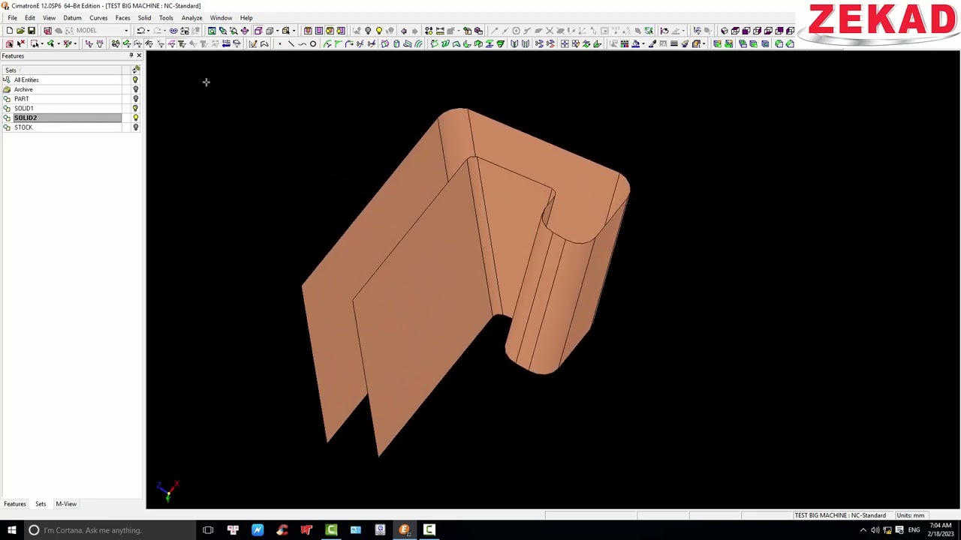
Task: Switch to the Sets tab at bottom
Action: 41,504
